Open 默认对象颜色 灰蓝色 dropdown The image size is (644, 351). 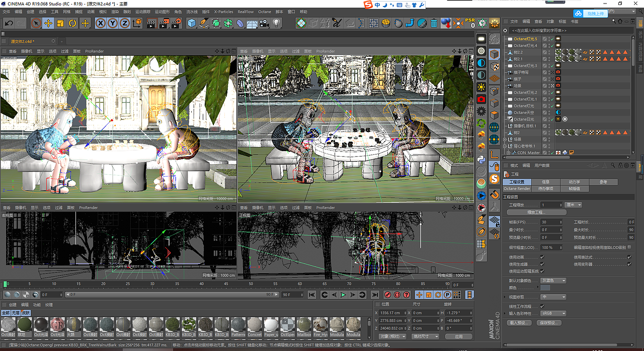coord(553,281)
